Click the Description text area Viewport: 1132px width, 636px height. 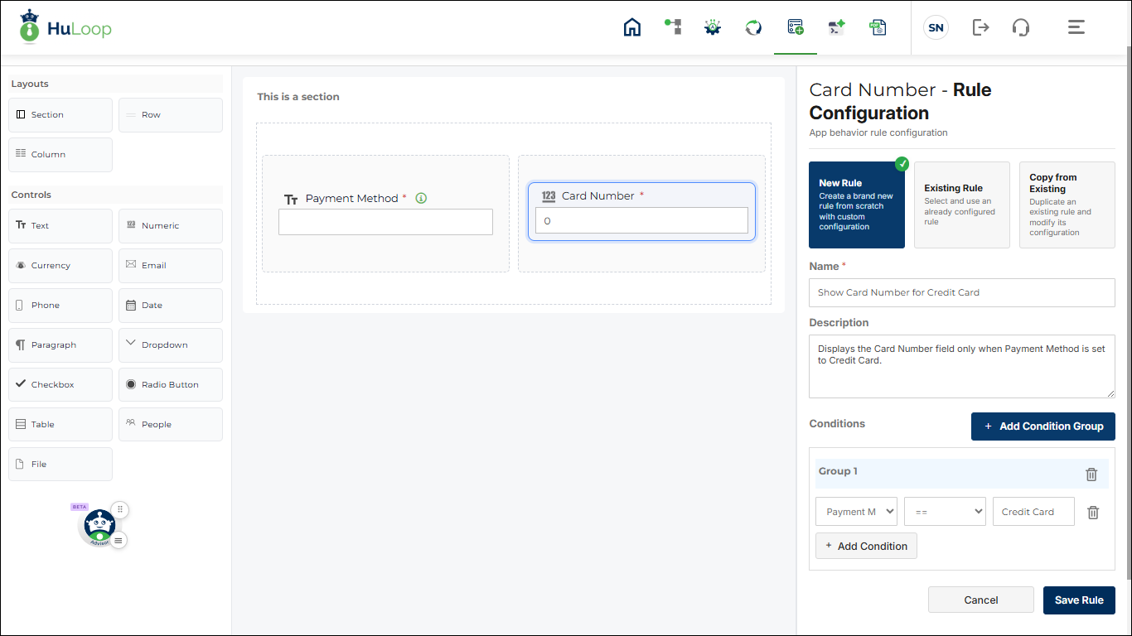(x=962, y=366)
